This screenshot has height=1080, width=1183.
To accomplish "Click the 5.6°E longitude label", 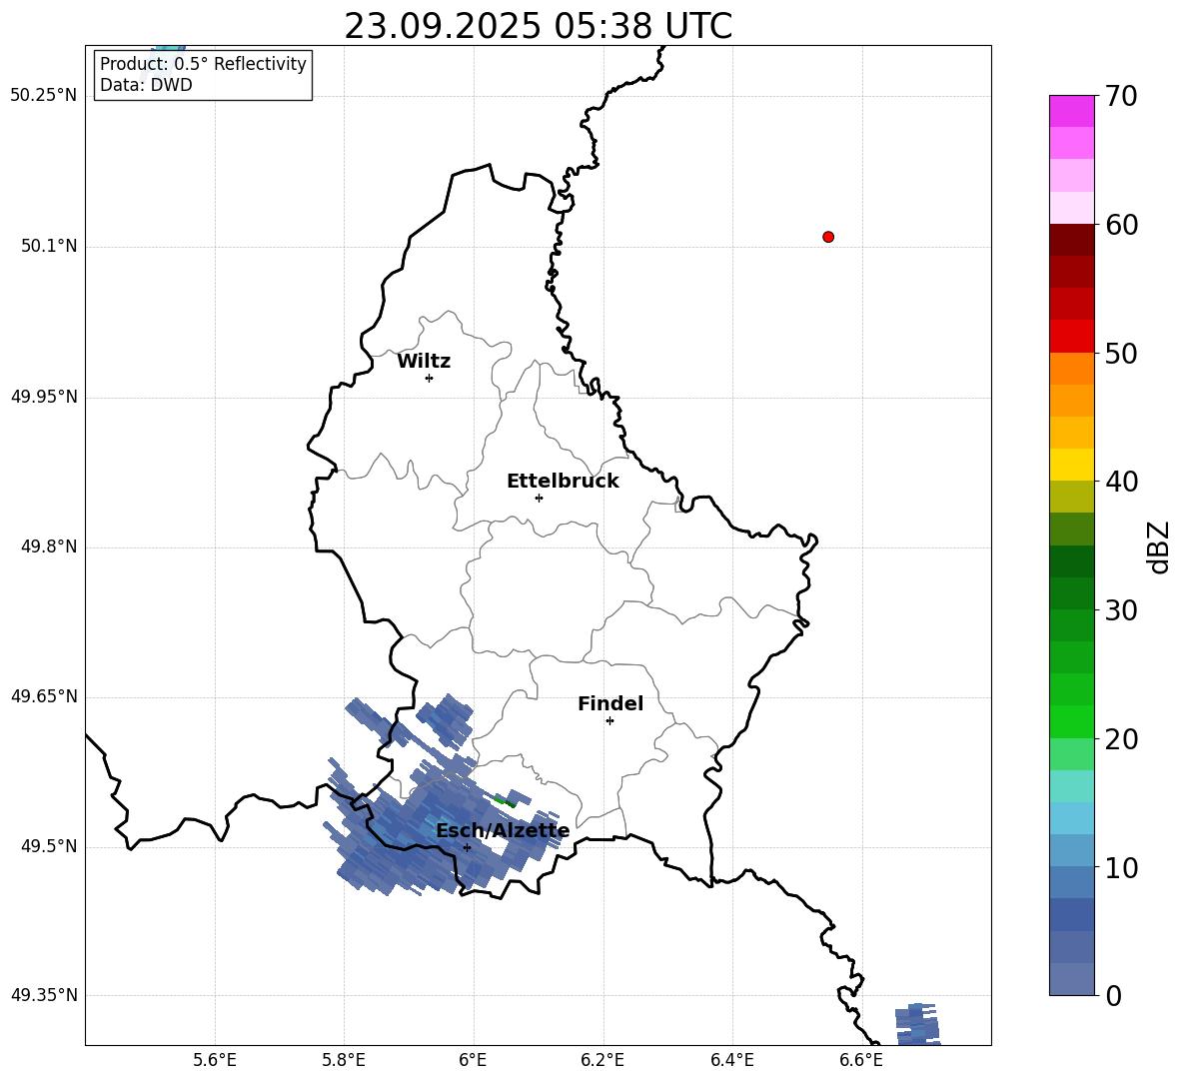I will [215, 1060].
